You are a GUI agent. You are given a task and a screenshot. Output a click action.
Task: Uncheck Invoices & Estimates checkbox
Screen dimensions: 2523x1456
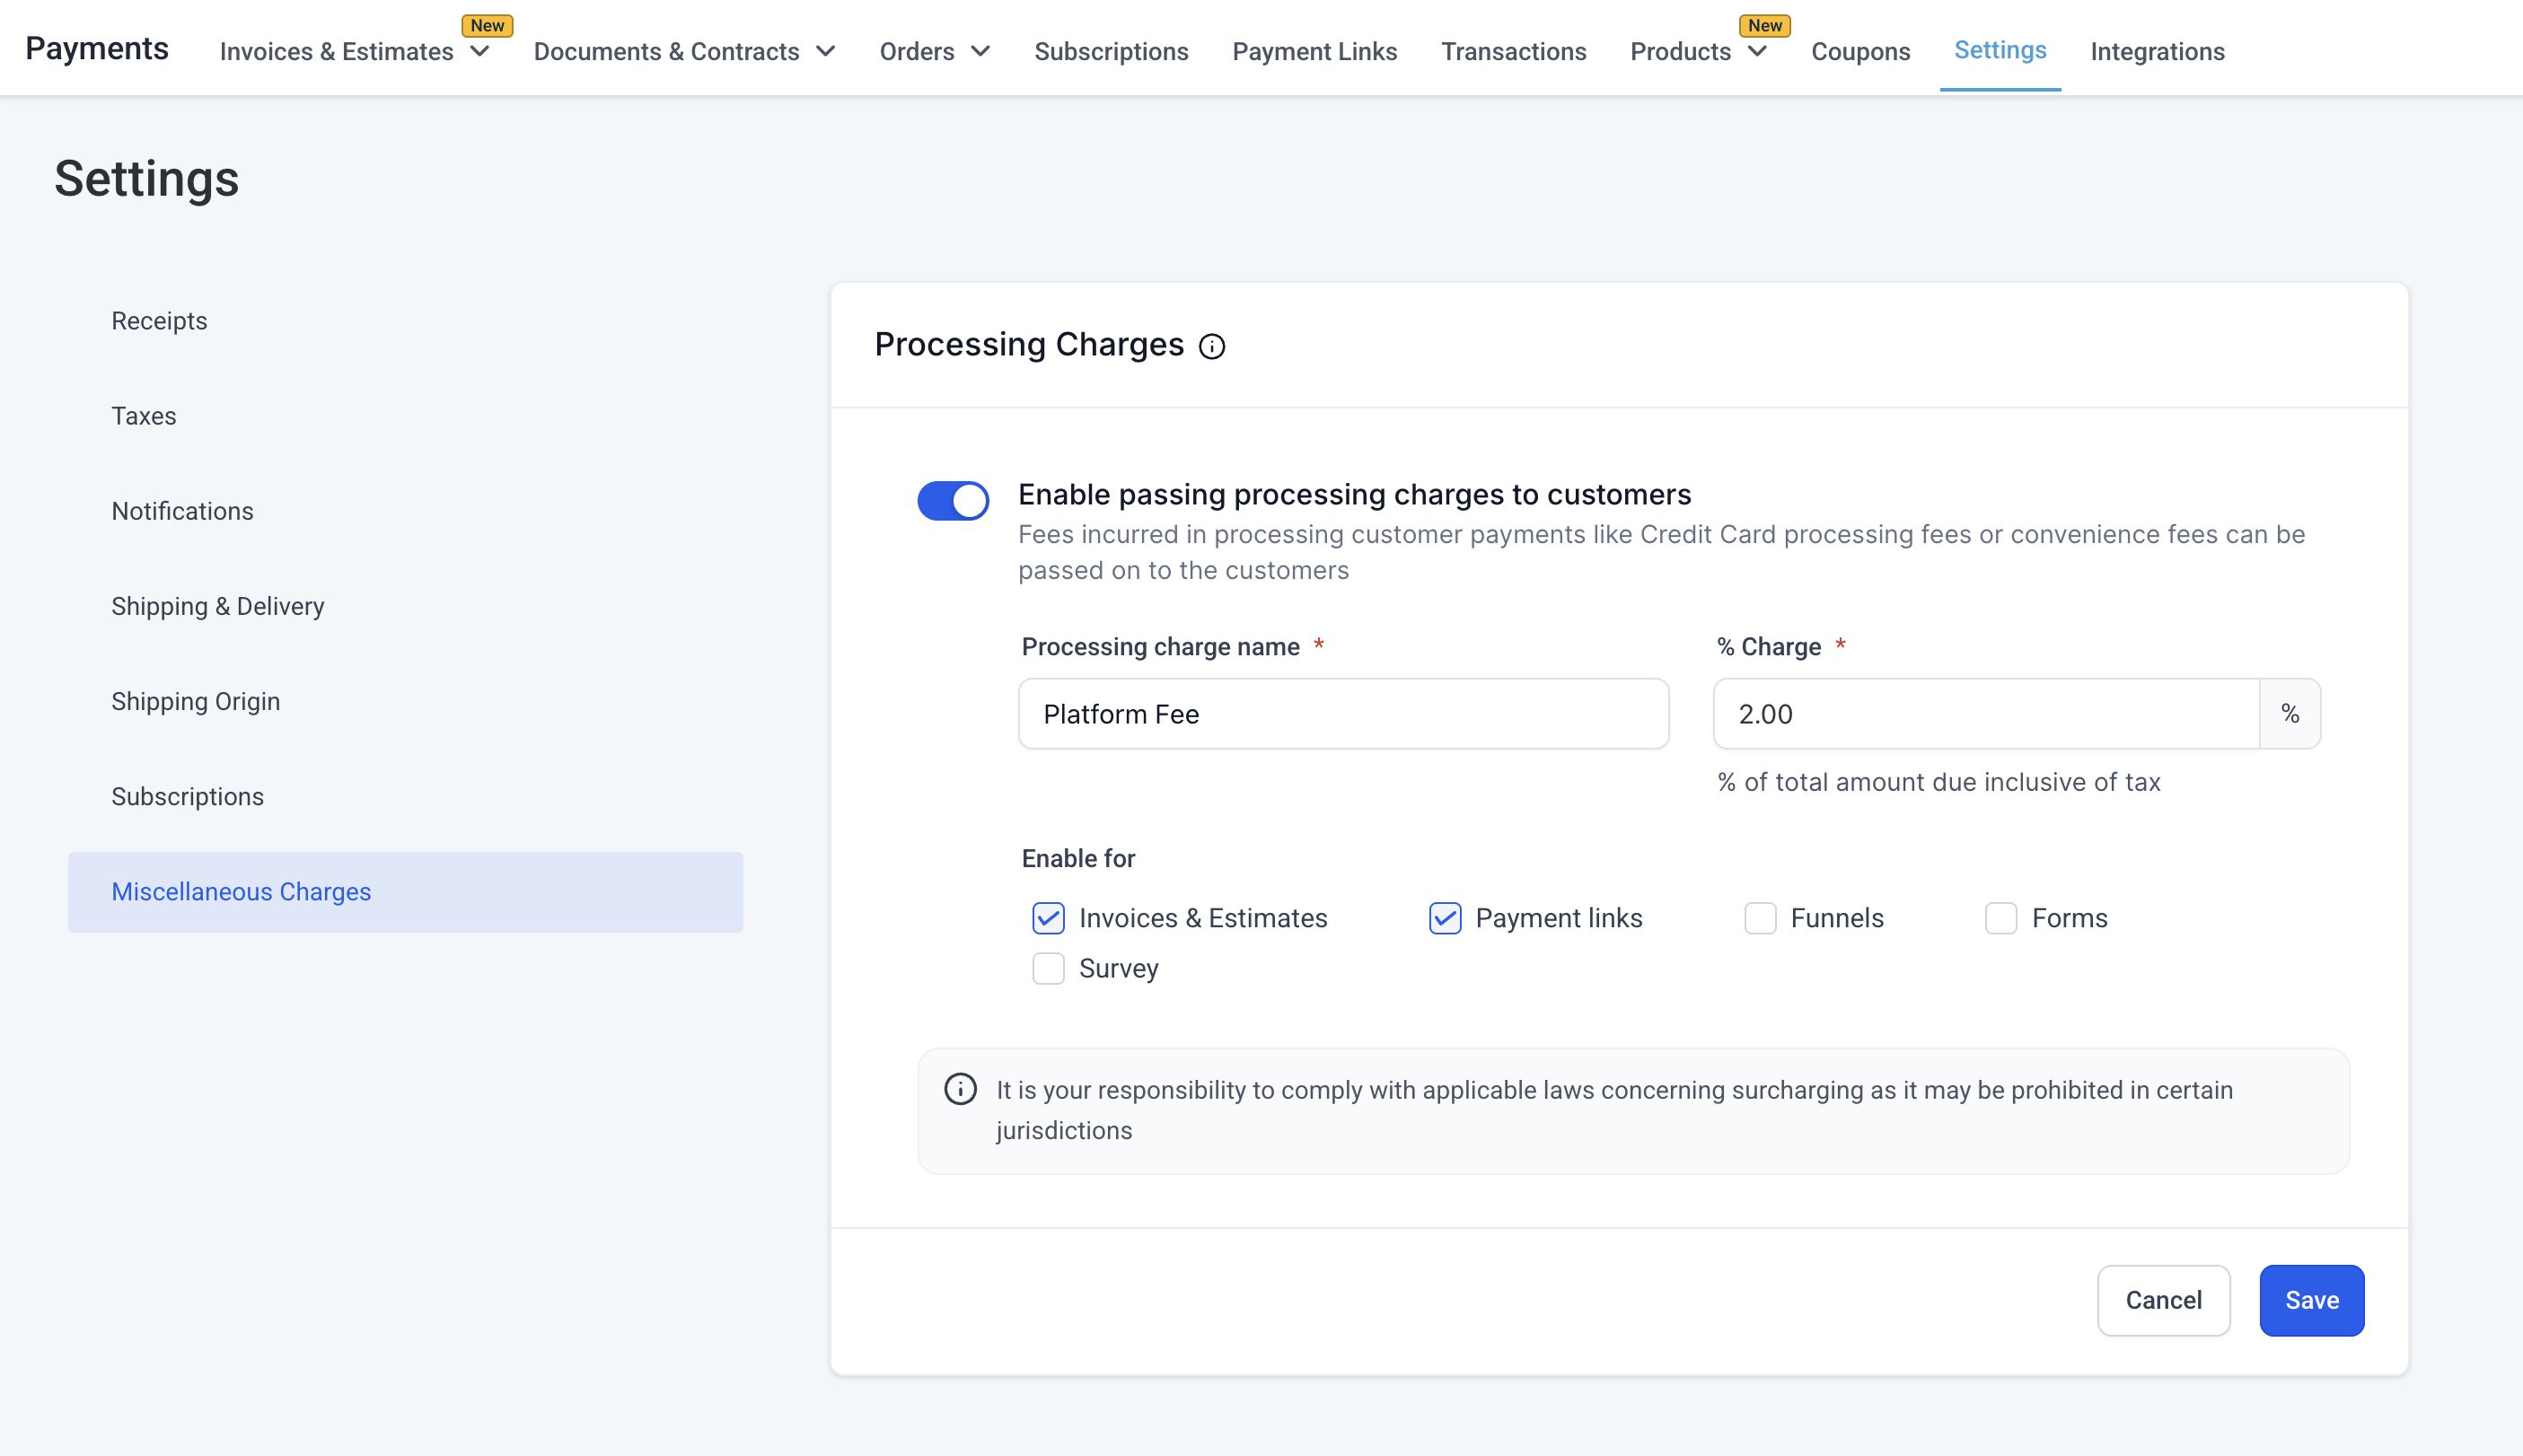pyautogui.click(x=1048, y=918)
